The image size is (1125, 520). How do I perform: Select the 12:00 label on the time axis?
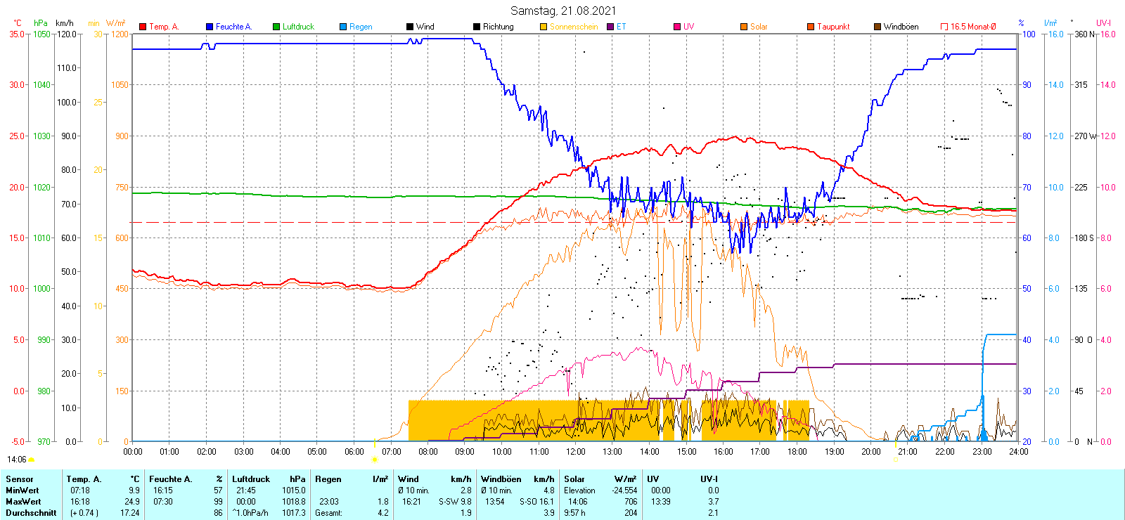(576, 452)
